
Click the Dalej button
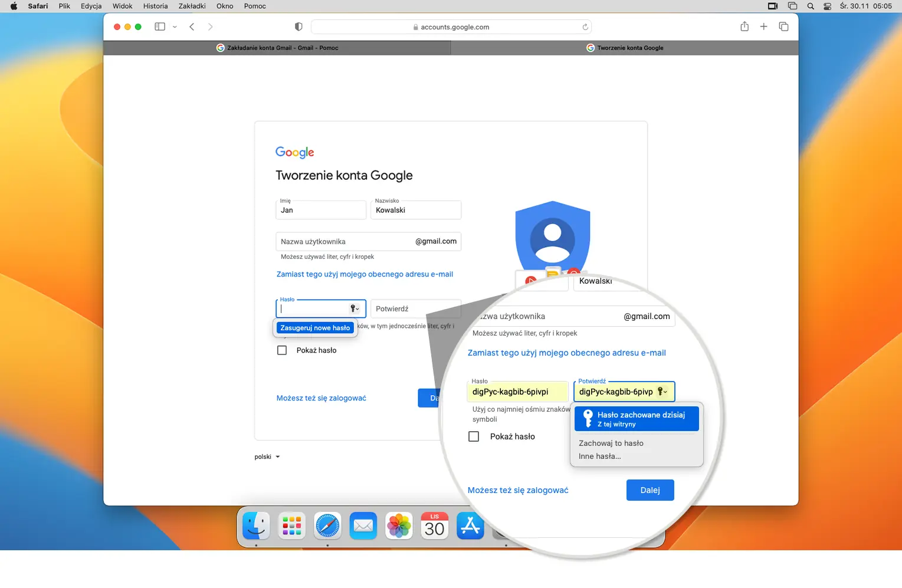[650, 490]
